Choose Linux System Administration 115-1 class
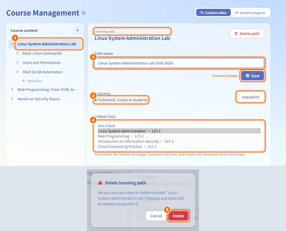The height and width of the screenshot is (231, 286). click(x=179, y=131)
